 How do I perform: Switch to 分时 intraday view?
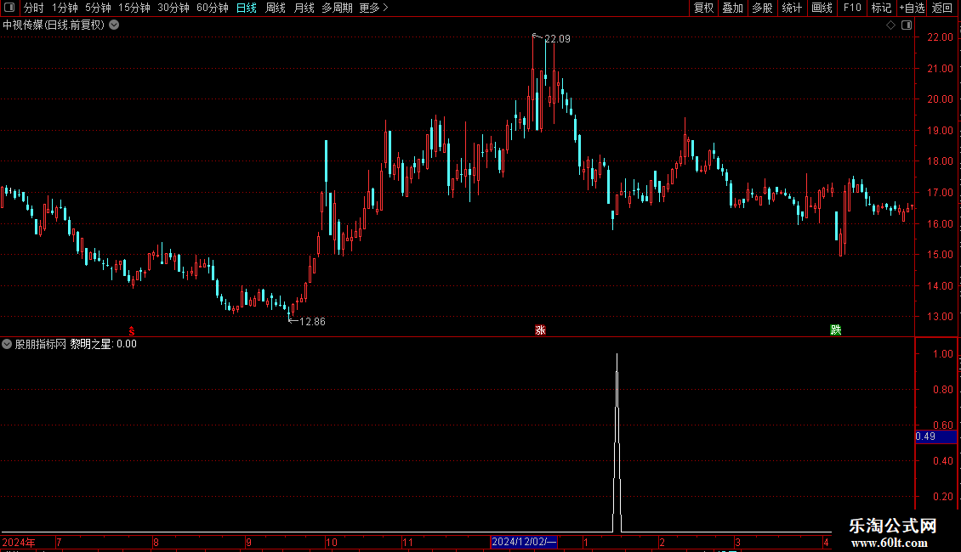tap(34, 8)
